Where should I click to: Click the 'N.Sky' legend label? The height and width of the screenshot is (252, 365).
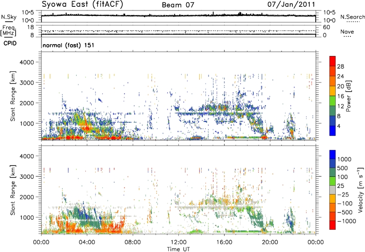point(9,17)
